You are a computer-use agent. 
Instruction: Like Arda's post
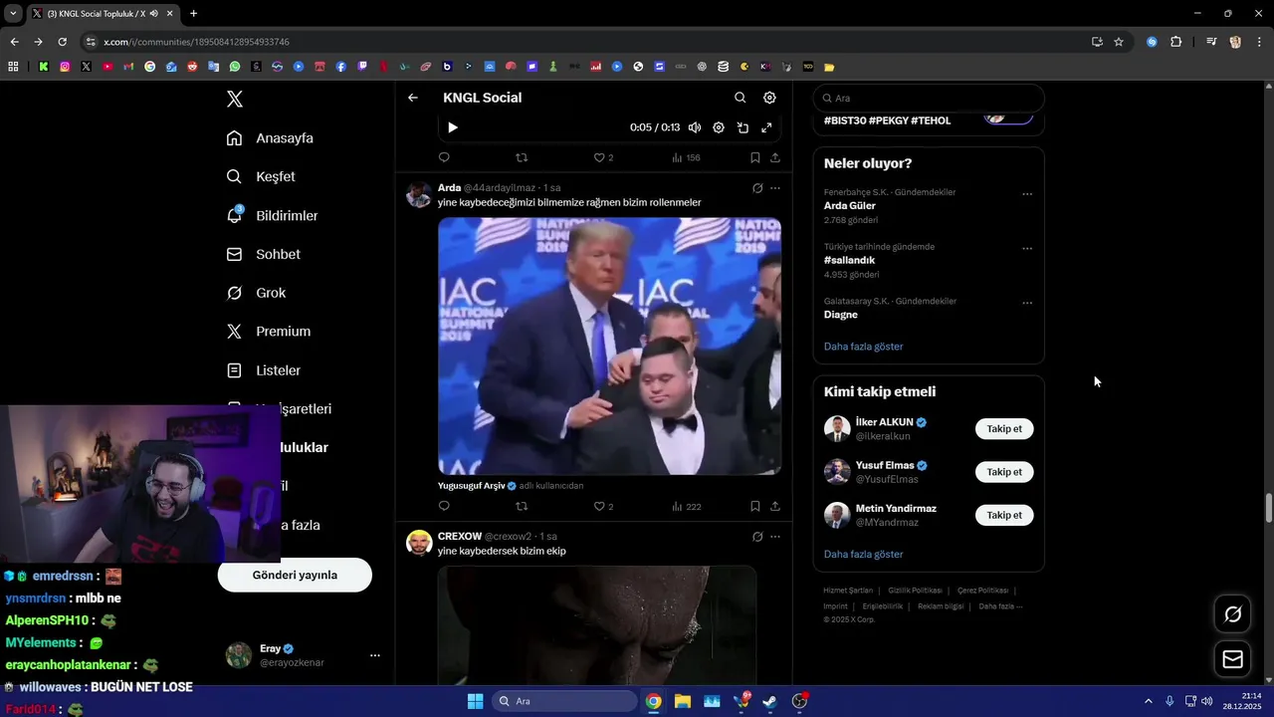pyautogui.click(x=603, y=506)
